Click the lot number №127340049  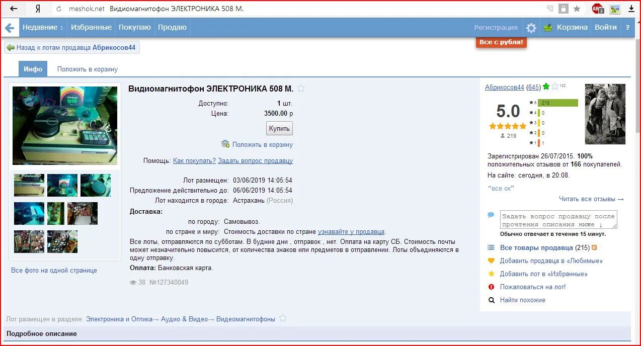pyautogui.click(x=169, y=282)
